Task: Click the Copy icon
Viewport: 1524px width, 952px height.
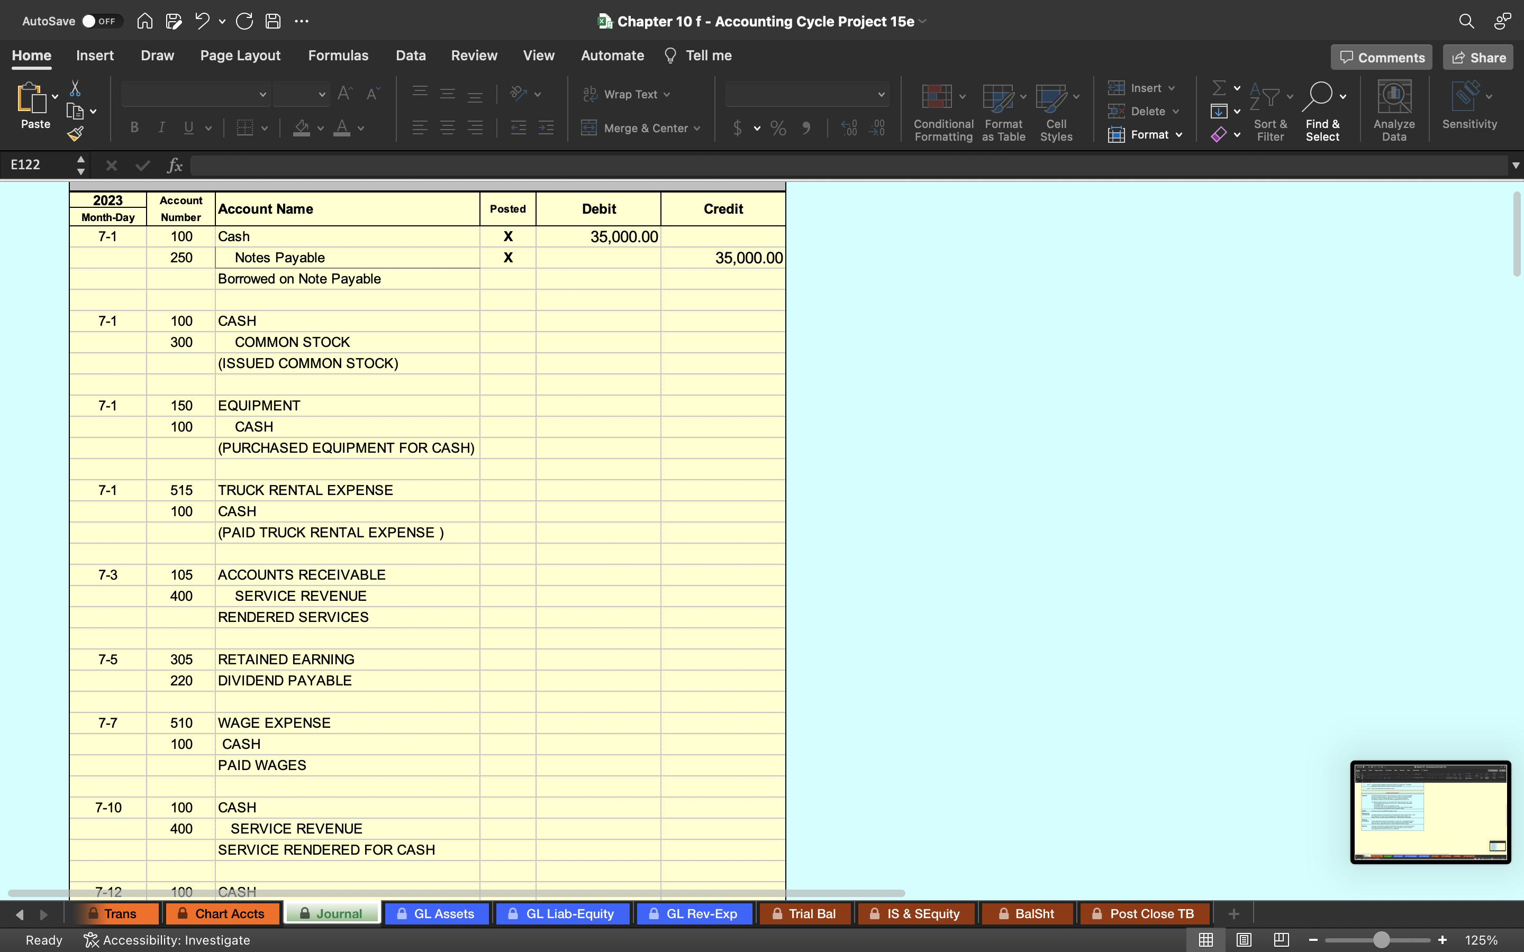Action: pyautogui.click(x=75, y=112)
